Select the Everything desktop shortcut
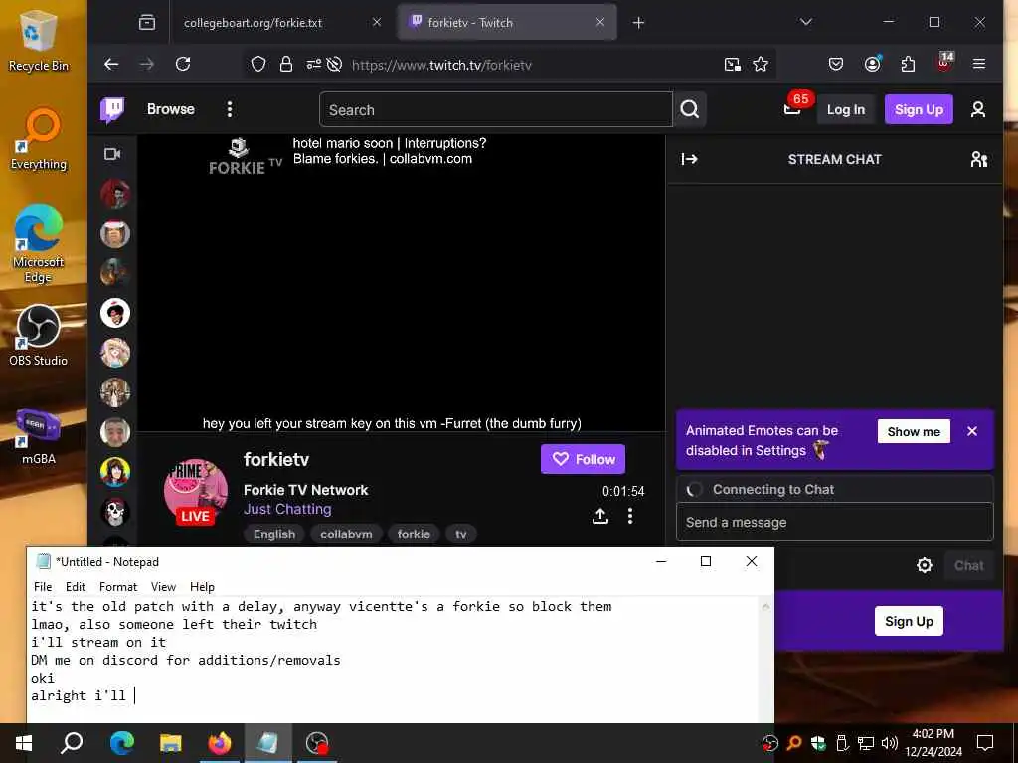 pyautogui.click(x=39, y=140)
